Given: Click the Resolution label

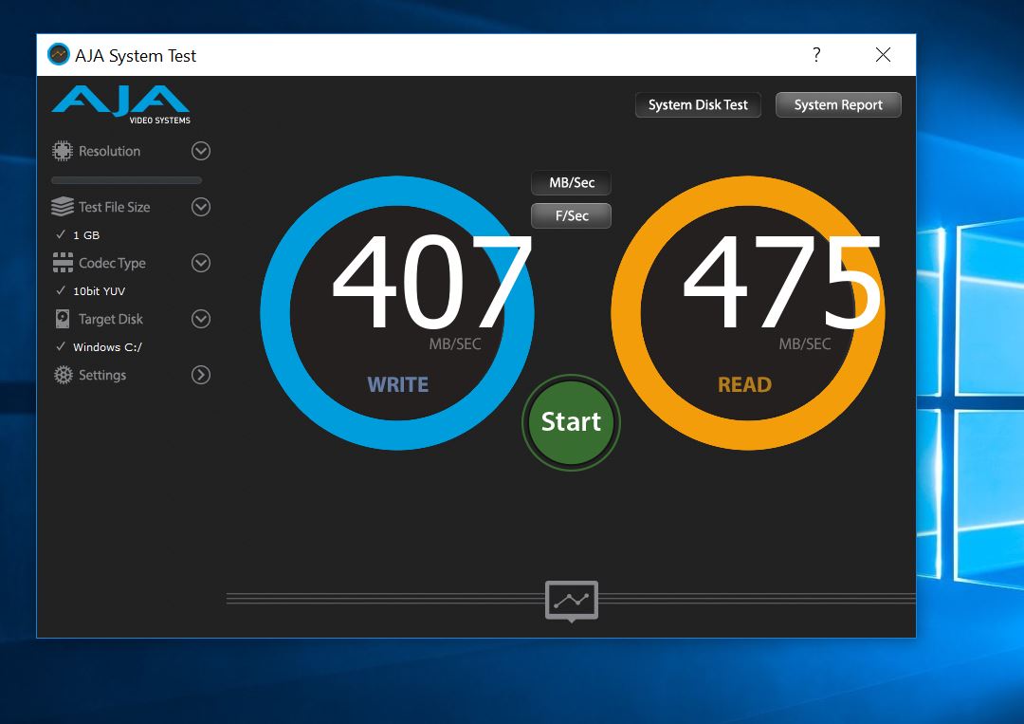Looking at the screenshot, I should 110,151.
